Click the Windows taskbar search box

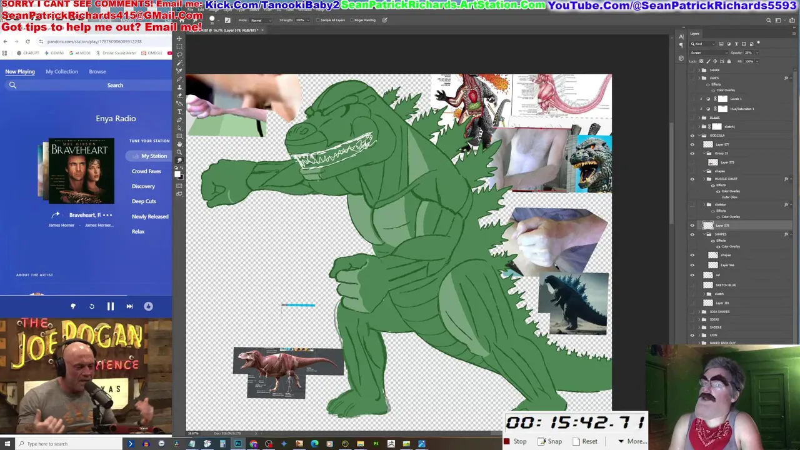[x=69, y=444]
